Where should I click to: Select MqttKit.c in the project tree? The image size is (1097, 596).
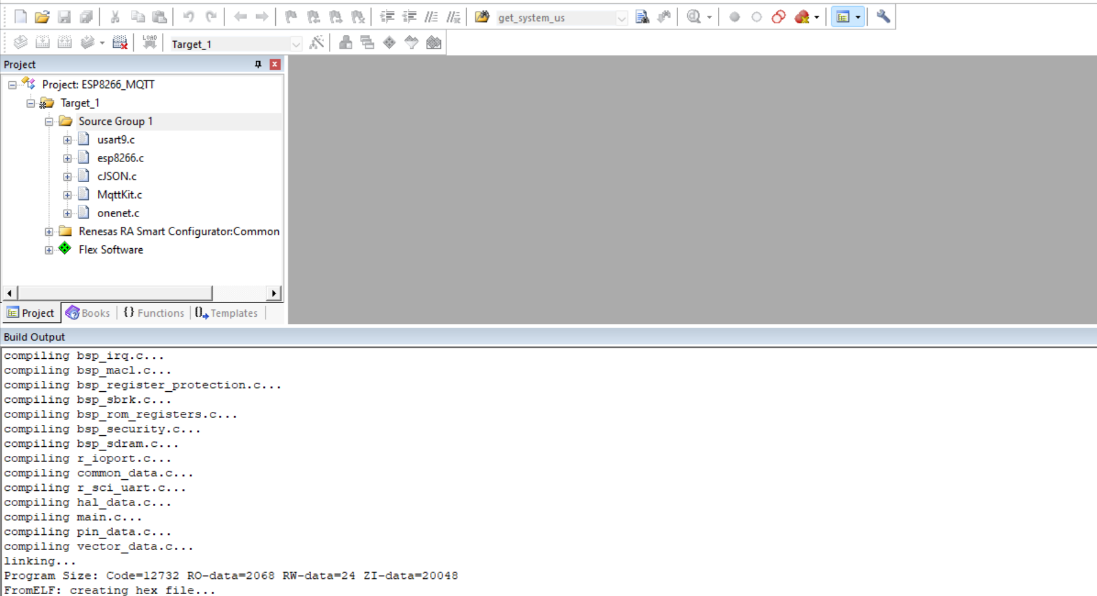[x=119, y=194]
